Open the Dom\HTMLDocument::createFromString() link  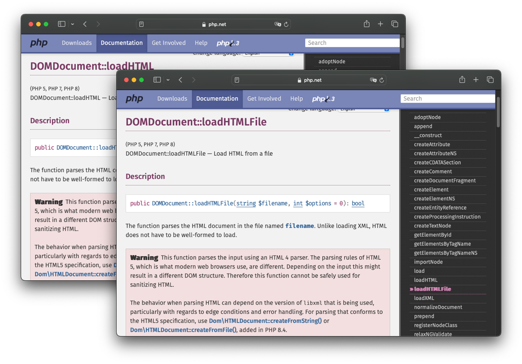coord(265,321)
